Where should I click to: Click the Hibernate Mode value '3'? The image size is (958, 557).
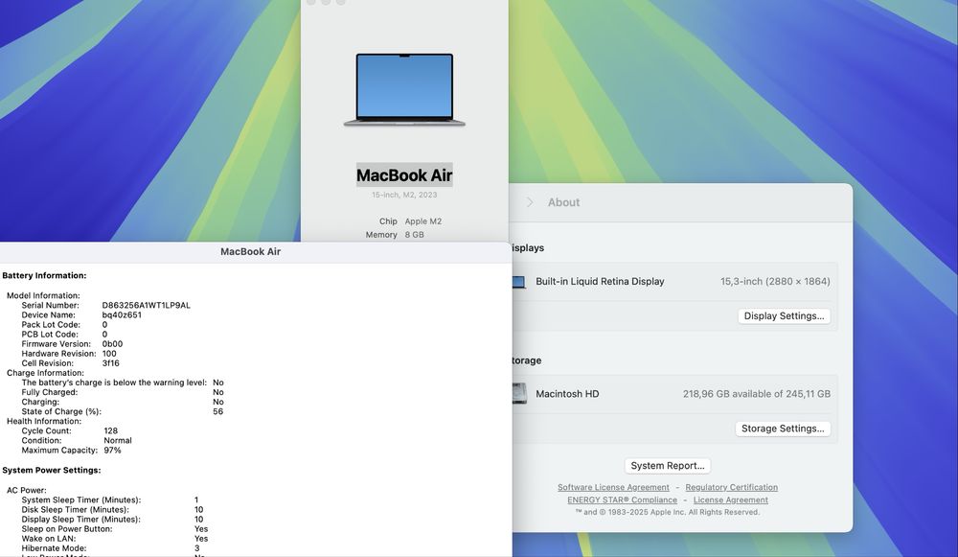coord(196,549)
